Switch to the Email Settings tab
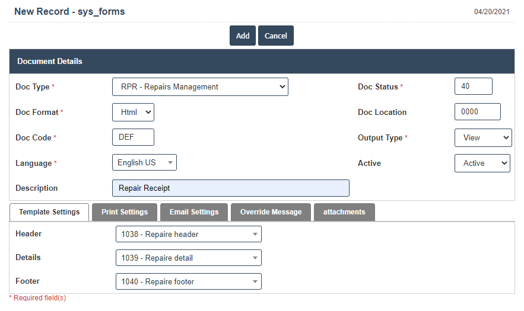 click(x=194, y=212)
